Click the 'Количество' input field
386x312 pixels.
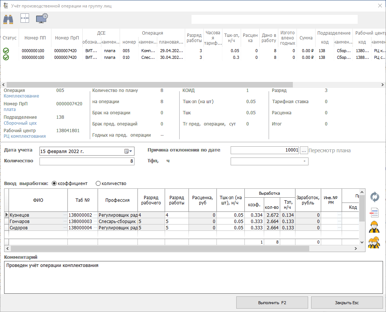click(86, 161)
